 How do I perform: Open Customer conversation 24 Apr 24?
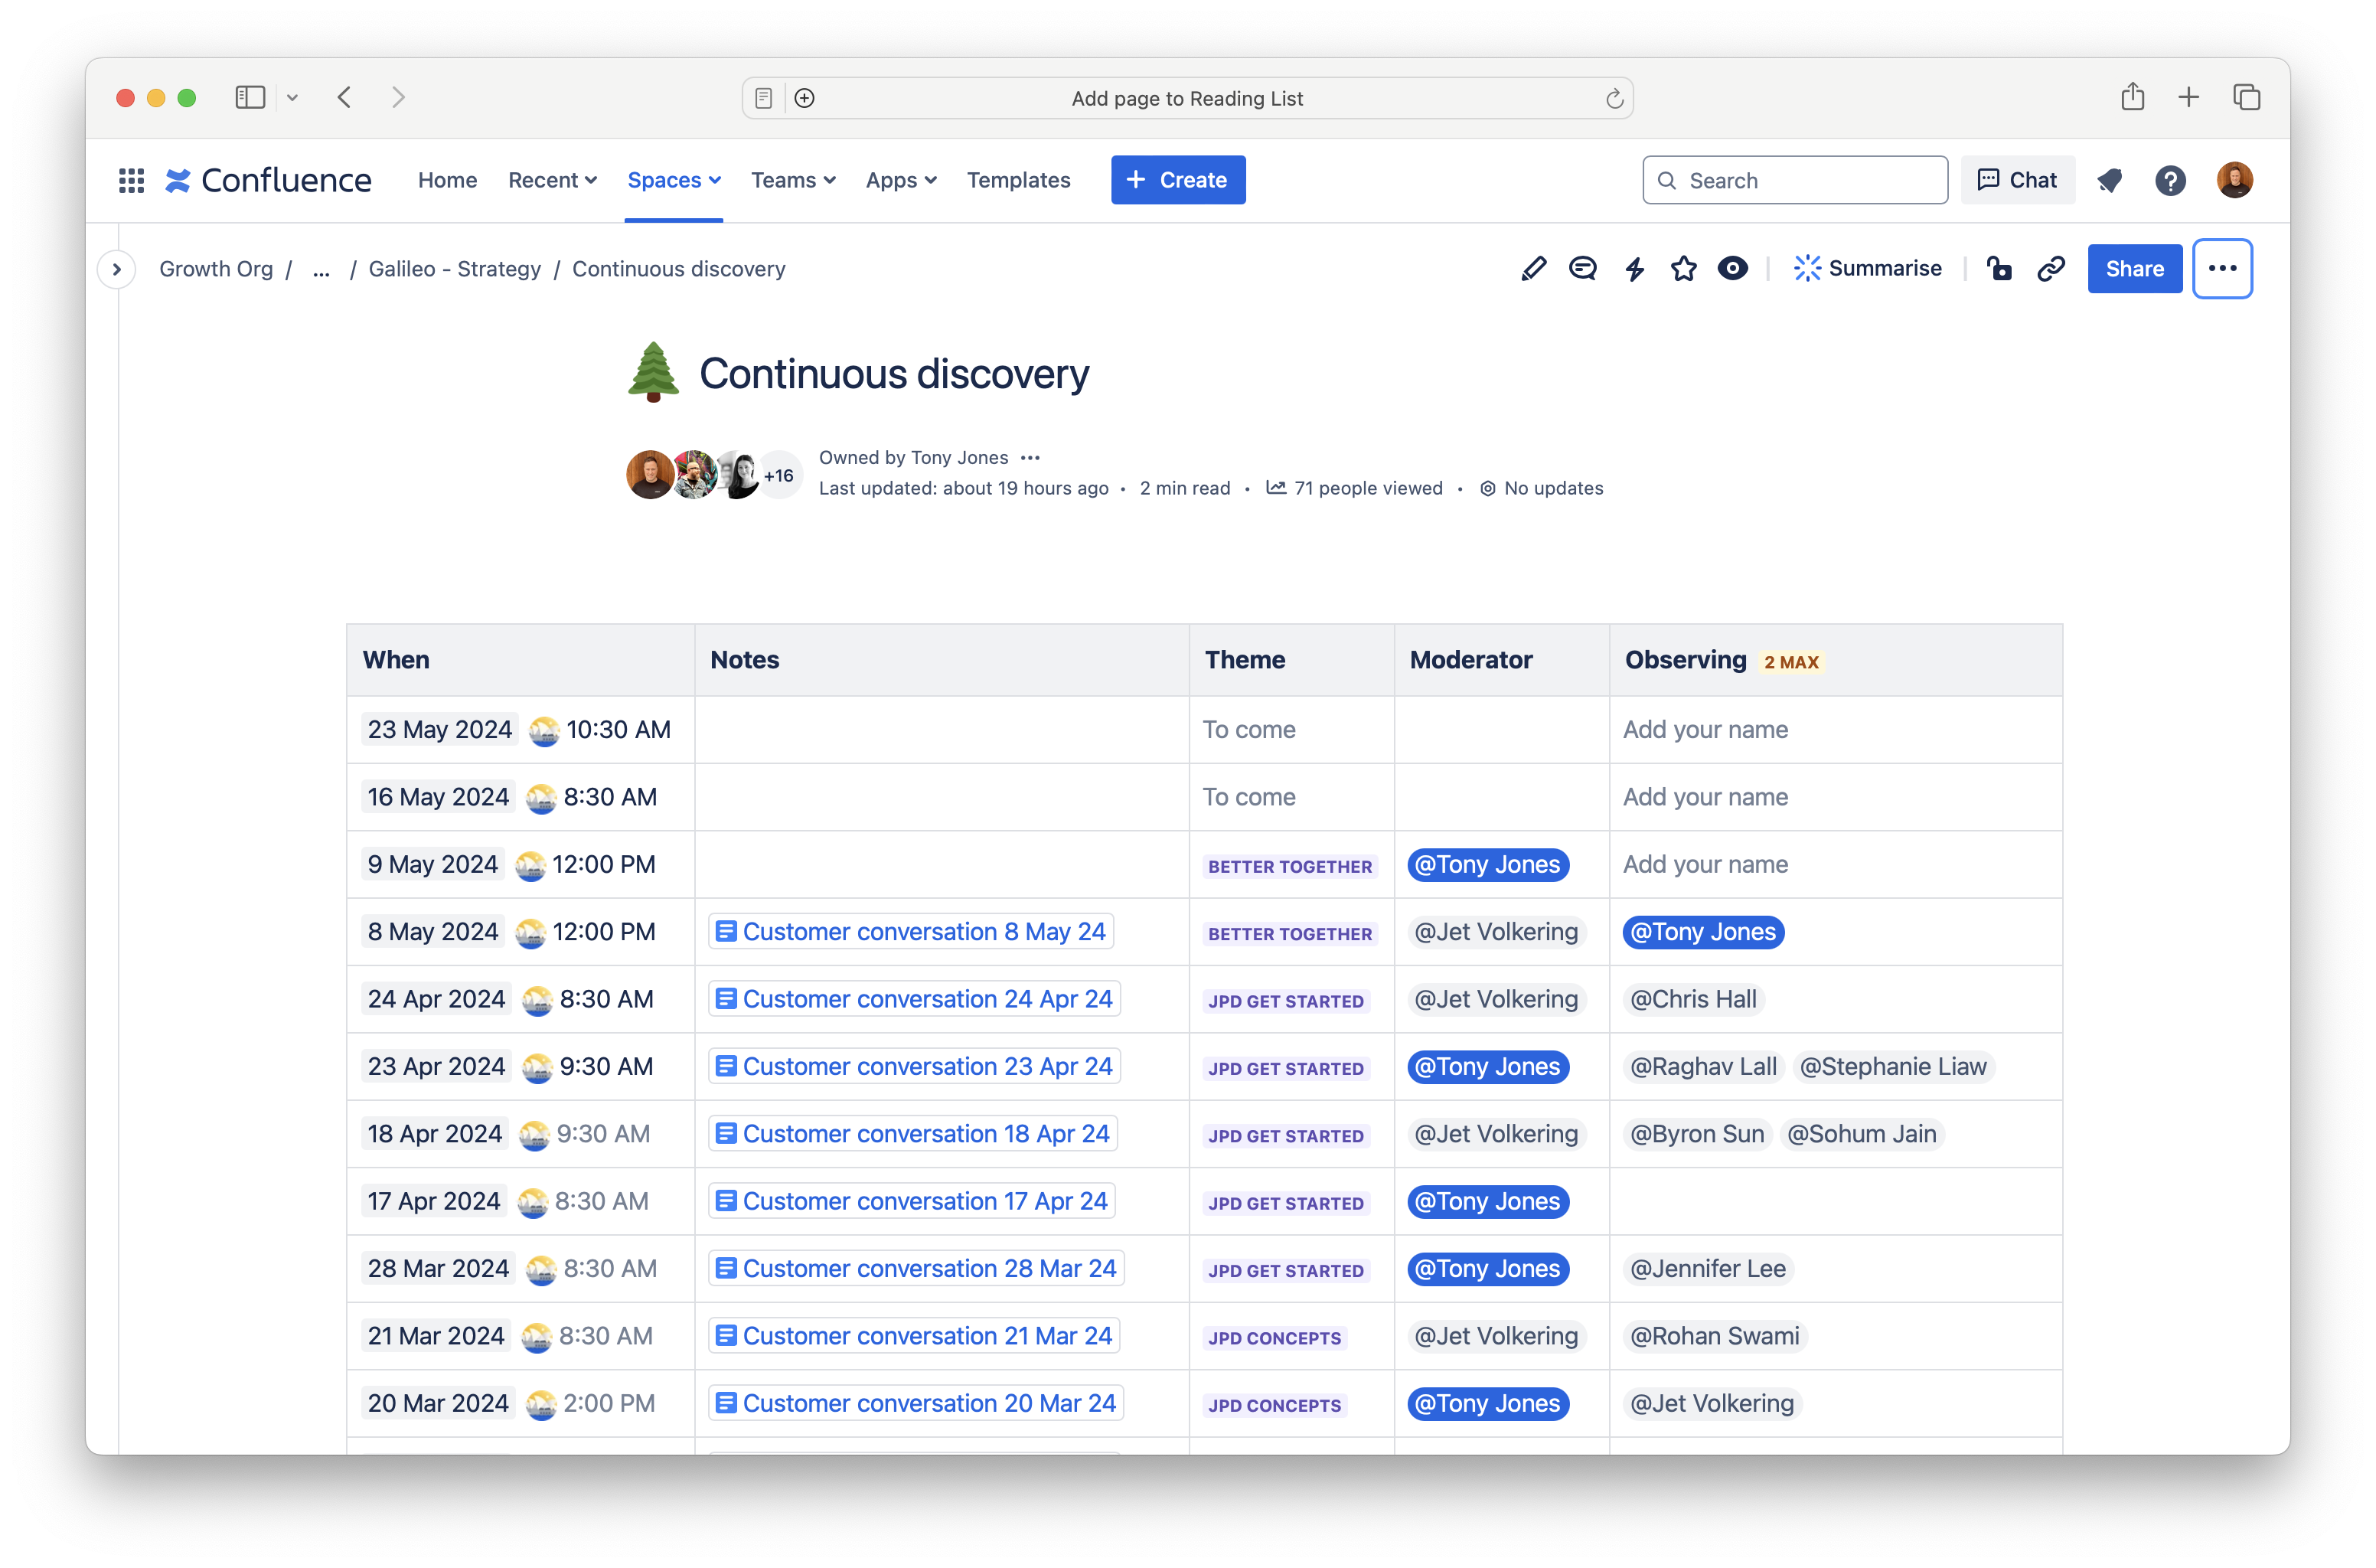(x=914, y=998)
